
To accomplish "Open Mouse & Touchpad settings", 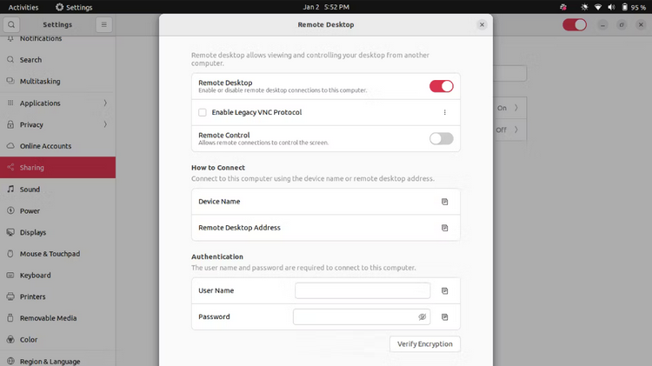I will point(57,254).
